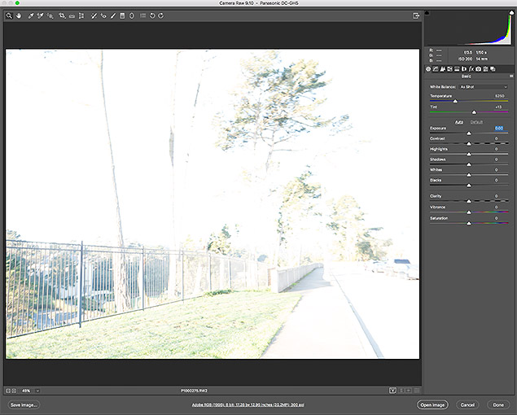Toggle highlight clipping warning in histogram

click(x=510, y=13)
